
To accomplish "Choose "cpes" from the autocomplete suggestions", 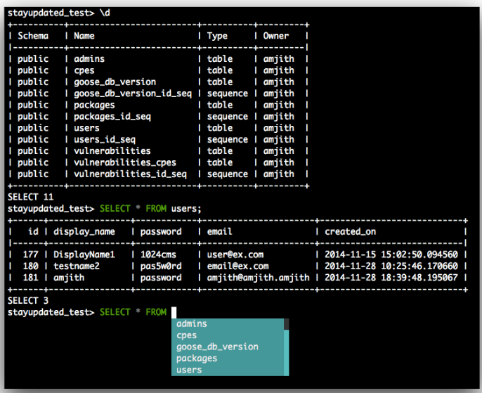I will click(x=186, y=335).
